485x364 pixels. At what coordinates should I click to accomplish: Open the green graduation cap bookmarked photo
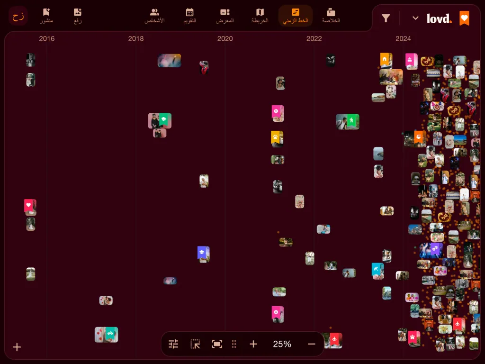click(160, 120)
